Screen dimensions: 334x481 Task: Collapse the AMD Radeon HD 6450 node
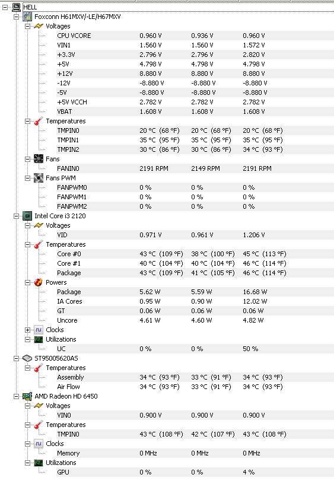click(x=16, y=396)
